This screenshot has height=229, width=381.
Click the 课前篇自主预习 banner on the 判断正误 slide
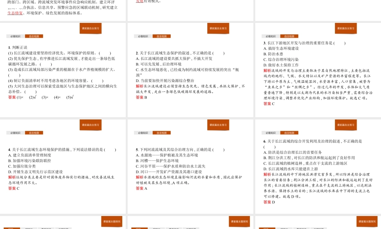click(x=91, y=28)
